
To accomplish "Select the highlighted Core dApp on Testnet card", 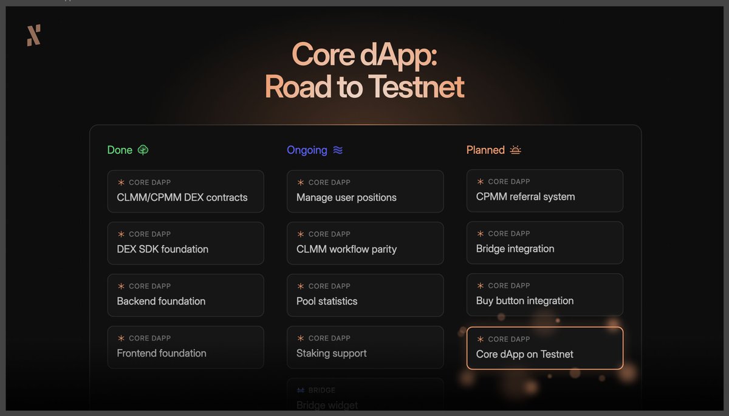I will (x=544, y=348).
